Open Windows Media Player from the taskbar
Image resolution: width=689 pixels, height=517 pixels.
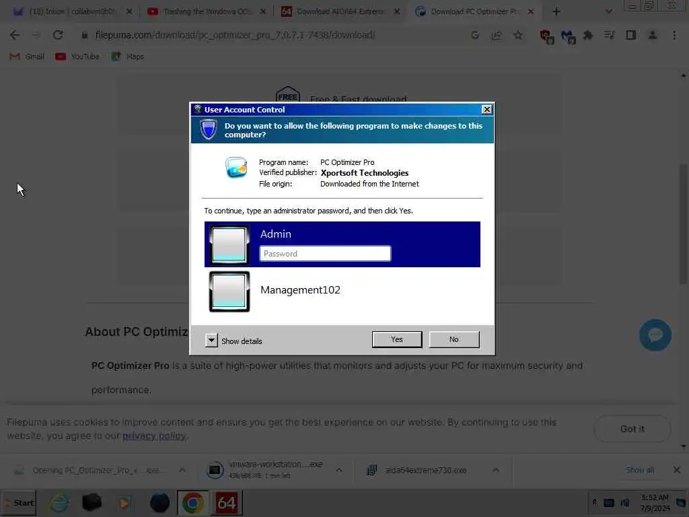124,503
